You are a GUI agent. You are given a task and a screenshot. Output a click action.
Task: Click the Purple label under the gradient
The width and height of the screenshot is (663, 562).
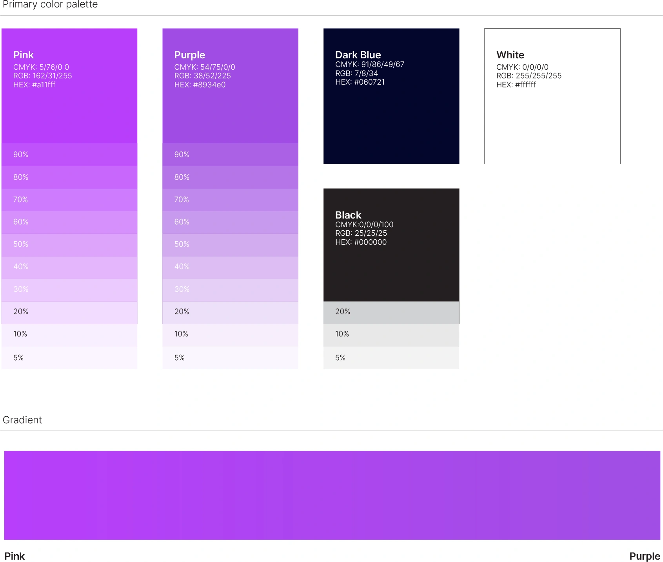(645, 556)
